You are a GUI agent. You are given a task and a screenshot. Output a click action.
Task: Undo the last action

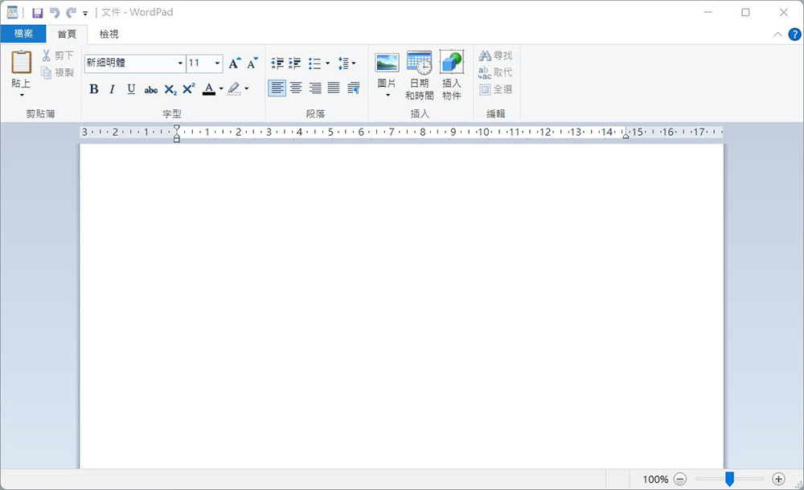pyautogui.click(x=55, y=13)
